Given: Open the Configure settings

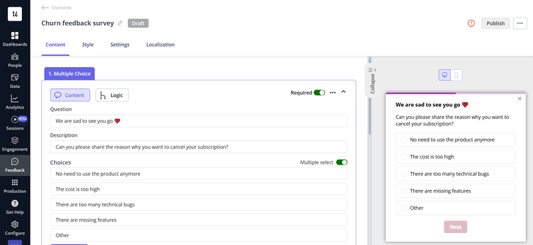Looking at the screenshot, I should point(15,228).
